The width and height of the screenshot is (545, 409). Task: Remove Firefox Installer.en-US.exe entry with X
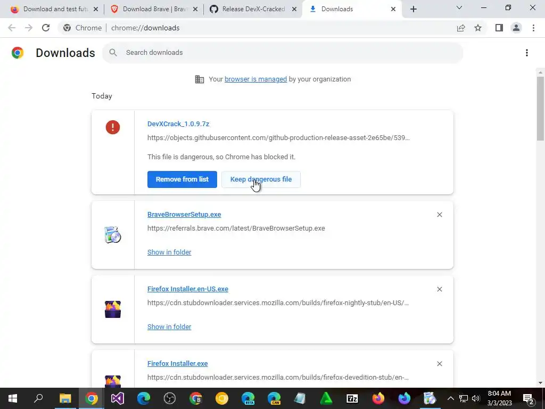tap(439, 289)
